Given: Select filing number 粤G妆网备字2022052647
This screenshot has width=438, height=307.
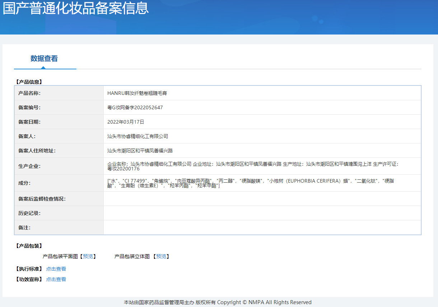Looking at the screenshot, I should coord(135,107).
